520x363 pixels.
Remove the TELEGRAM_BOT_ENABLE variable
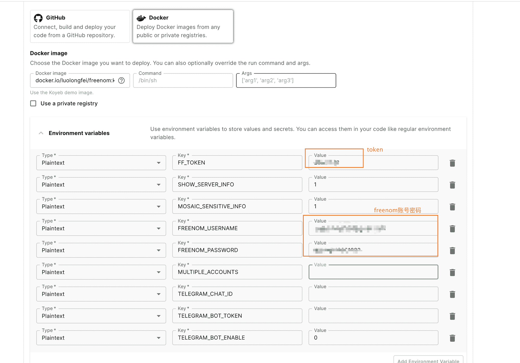452,338
